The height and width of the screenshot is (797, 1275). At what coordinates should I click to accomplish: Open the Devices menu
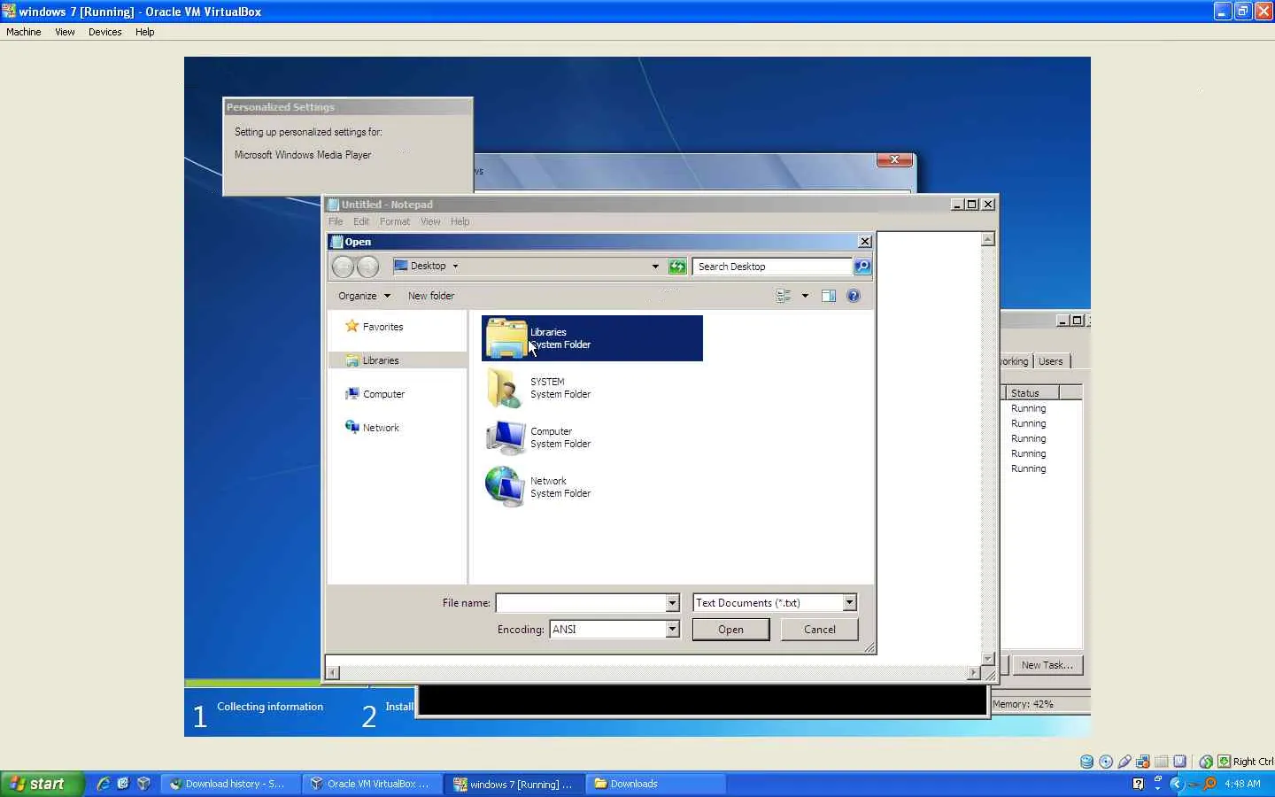pyautogui.click(x=105, y=32)
